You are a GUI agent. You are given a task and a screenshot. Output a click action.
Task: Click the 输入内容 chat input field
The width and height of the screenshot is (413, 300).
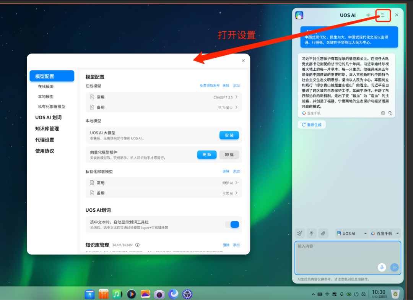[348, 258]
